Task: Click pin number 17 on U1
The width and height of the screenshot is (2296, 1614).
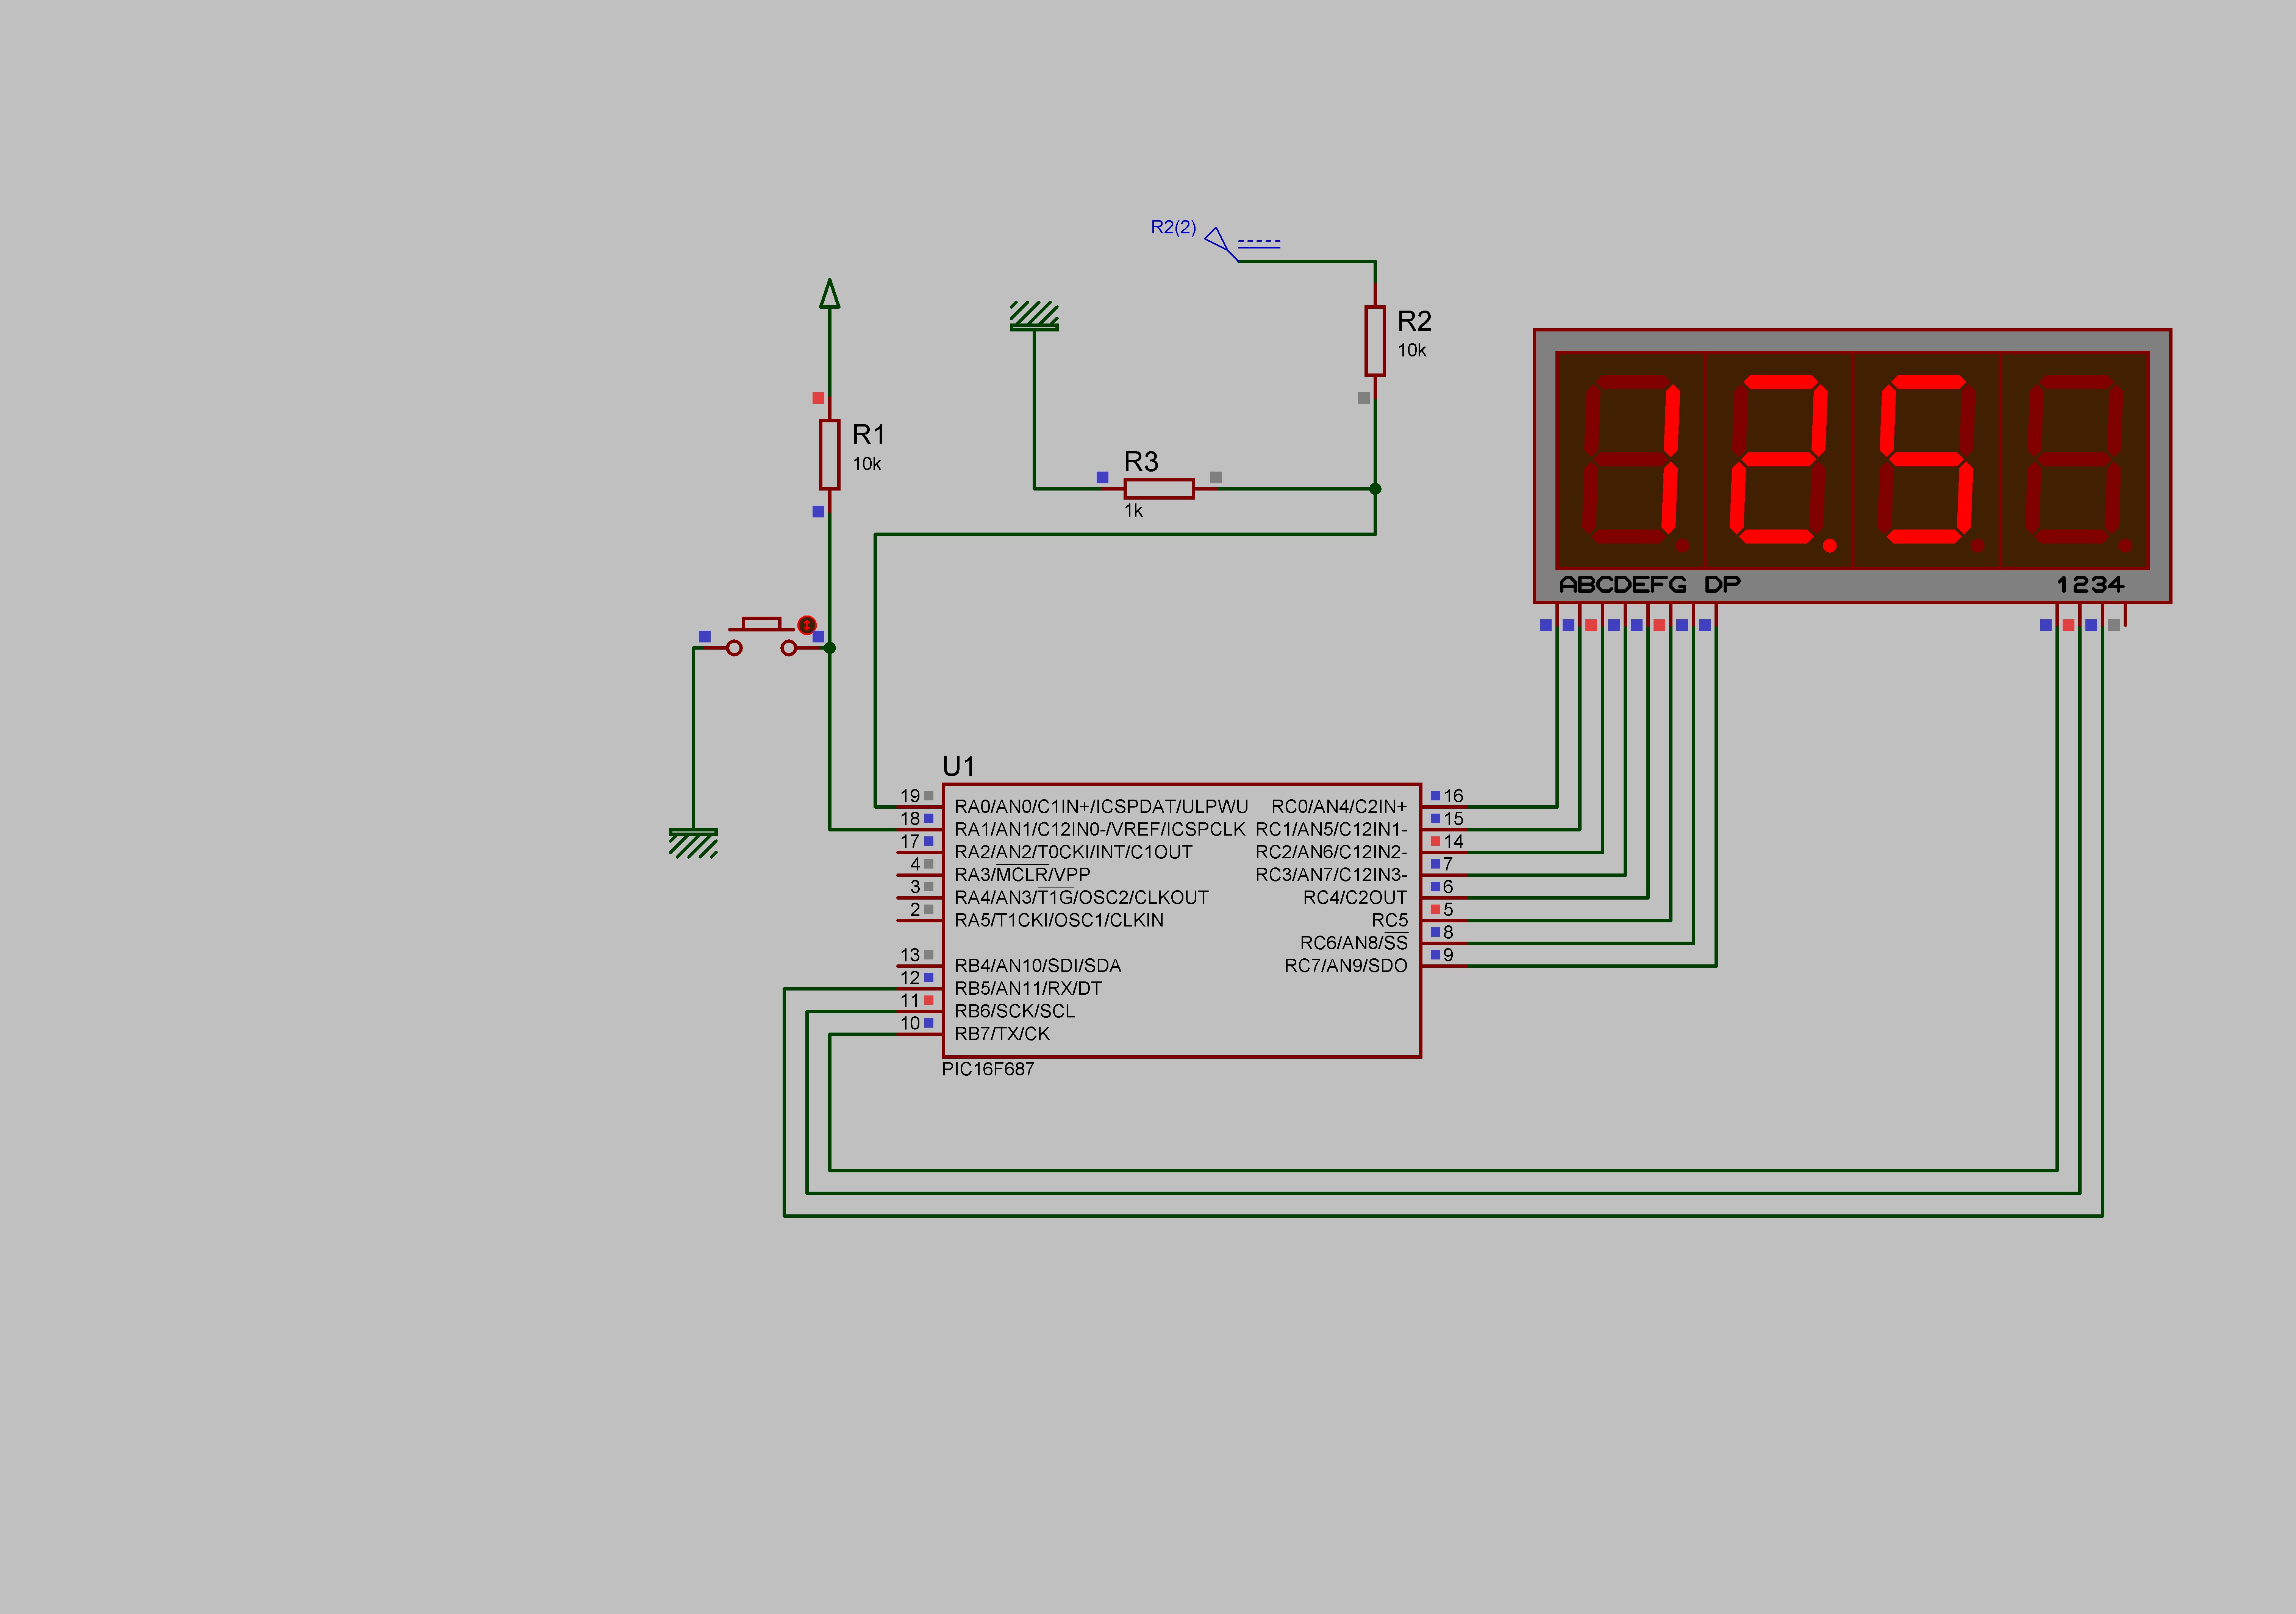Action: 910,842
